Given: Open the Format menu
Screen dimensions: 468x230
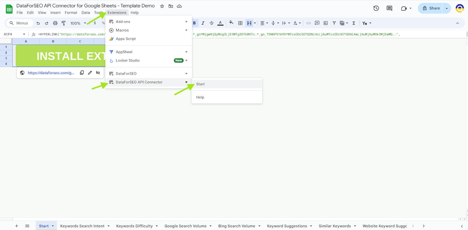Looking at the screenshot, I should pos(71,13).
